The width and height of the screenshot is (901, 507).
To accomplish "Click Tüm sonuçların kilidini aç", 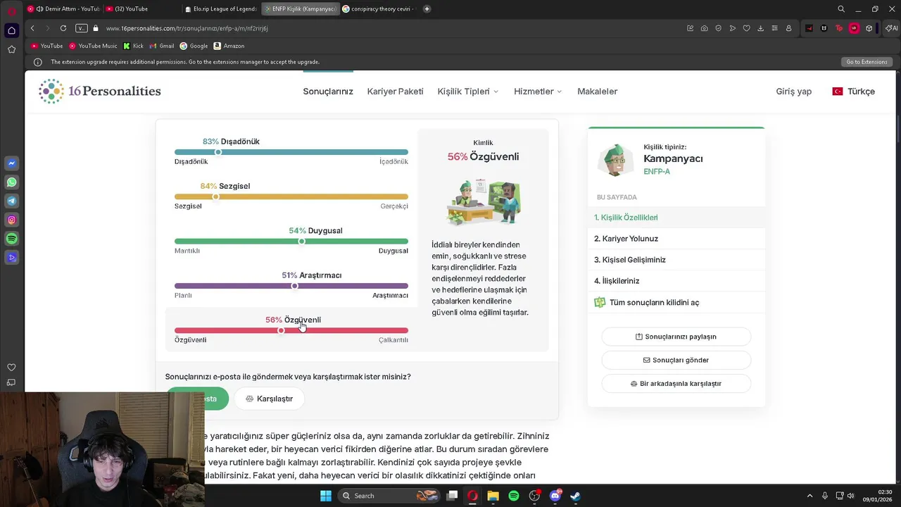I will click(x=676, y=303).
